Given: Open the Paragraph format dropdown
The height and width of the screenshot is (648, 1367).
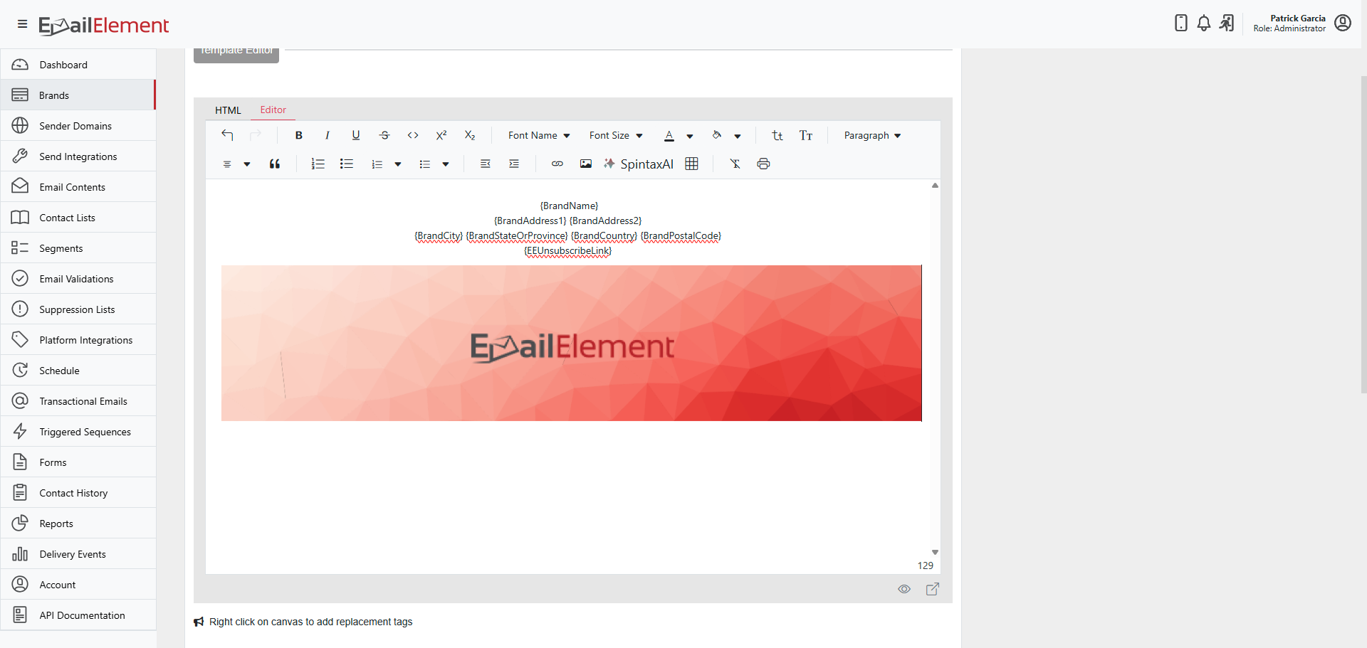Looking at the screenshot, I should pyautogui.click(x=873, y=135).
